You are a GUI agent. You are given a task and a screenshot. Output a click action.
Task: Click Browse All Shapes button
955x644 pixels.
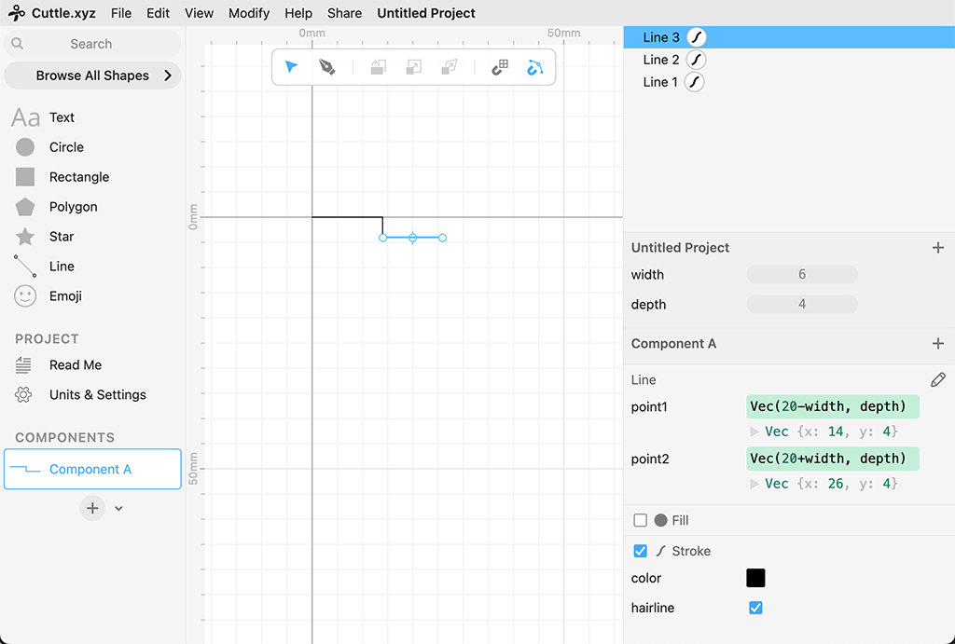click(x=92, y=75)
